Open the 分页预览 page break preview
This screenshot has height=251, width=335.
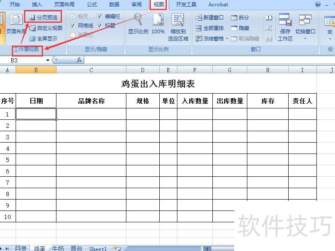pos(43,18)
